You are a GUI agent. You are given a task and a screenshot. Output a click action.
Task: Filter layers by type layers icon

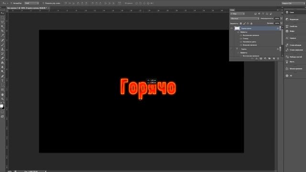pyautogui.click(x=263, y=14)
